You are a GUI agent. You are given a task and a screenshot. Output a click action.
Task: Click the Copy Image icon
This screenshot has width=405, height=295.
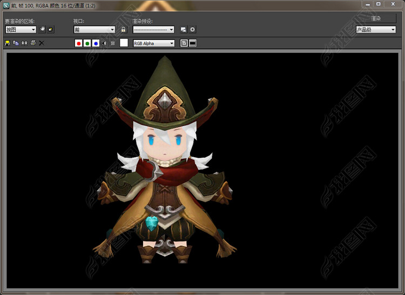(x=16, y=43)
